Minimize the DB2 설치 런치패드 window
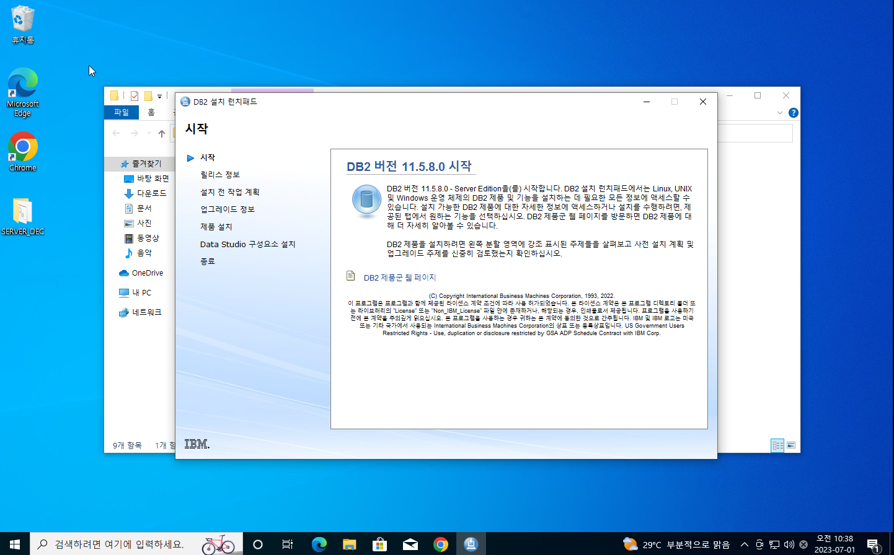Viewport: 894px width, 555px height. pos(647,102)
